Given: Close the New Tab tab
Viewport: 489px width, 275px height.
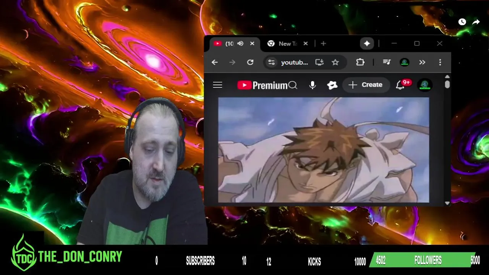Looking at the screenshot, I should [306, 44].
